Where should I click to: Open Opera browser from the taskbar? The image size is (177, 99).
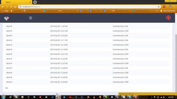70,97
